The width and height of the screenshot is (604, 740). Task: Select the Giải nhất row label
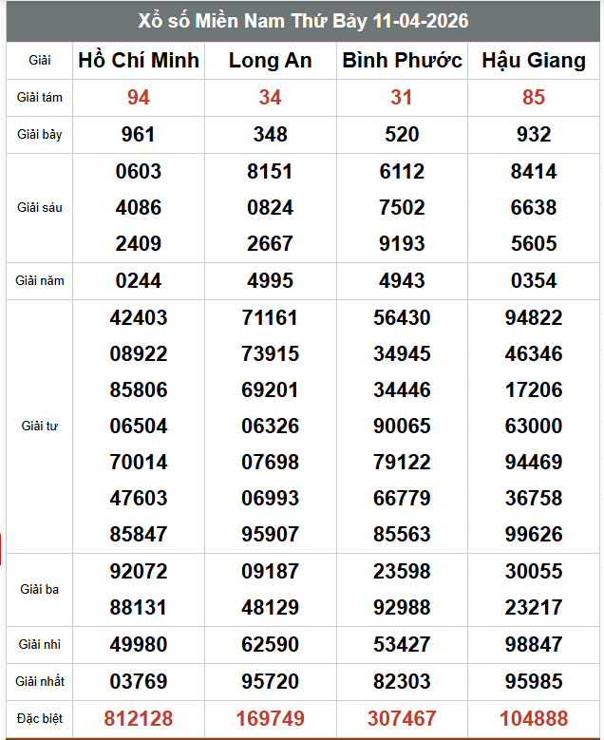click(x=40, y=681)
